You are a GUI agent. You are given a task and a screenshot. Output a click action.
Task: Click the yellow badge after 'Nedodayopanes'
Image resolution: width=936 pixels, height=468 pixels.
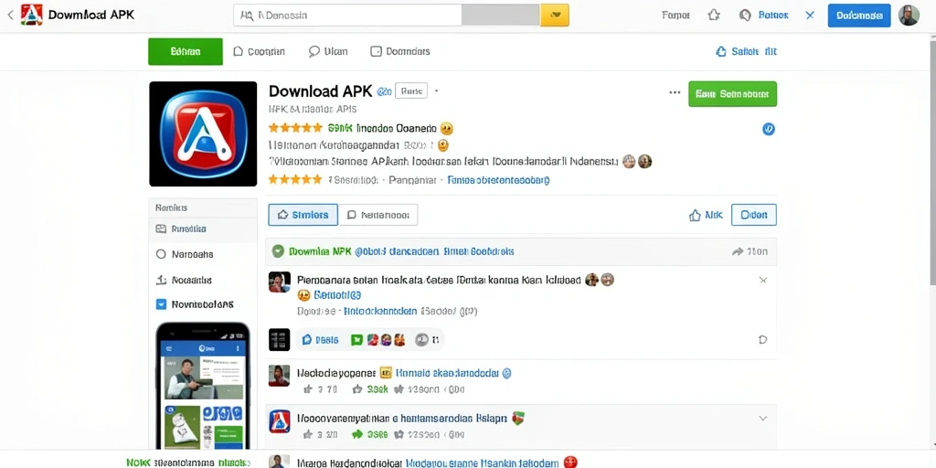[386, 373]
